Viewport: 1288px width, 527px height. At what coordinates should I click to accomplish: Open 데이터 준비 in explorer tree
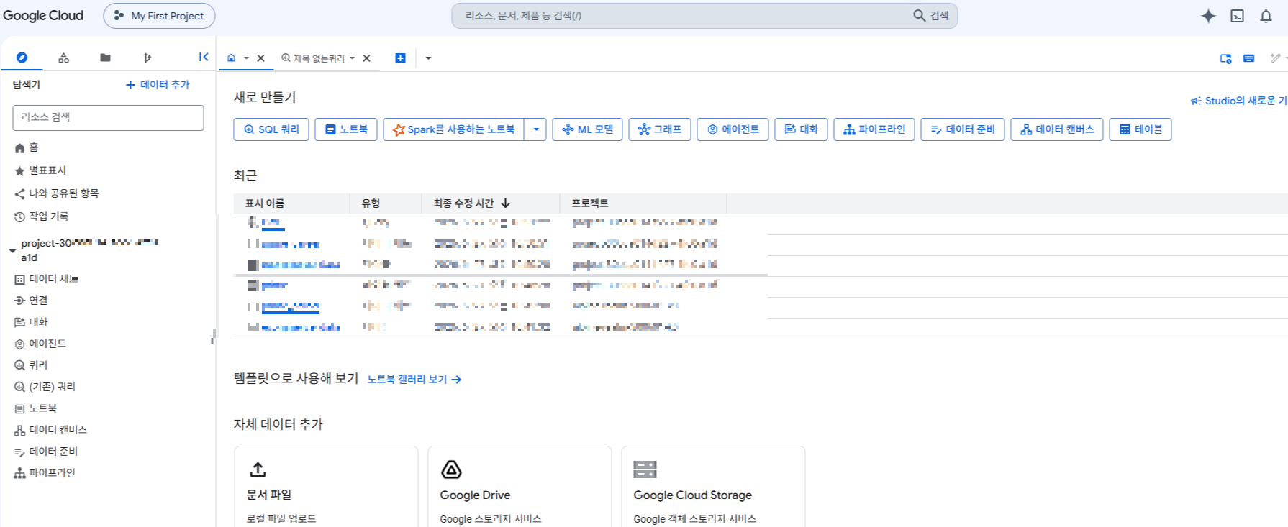point(46,452)
